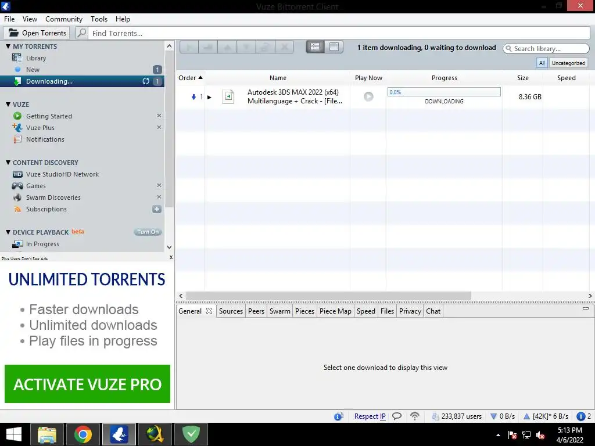
Task: Add a new subscription with plus icon
Action: tap(157, 209)
